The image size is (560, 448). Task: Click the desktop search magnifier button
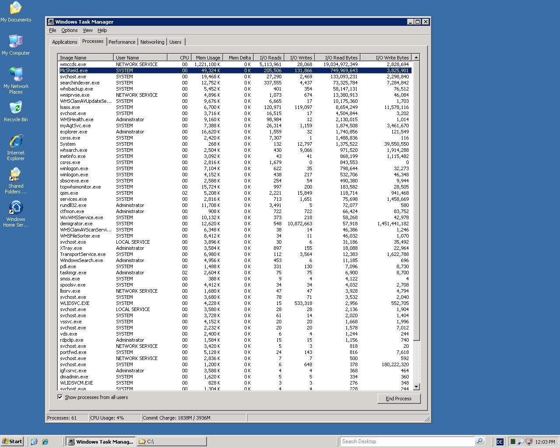480,441
